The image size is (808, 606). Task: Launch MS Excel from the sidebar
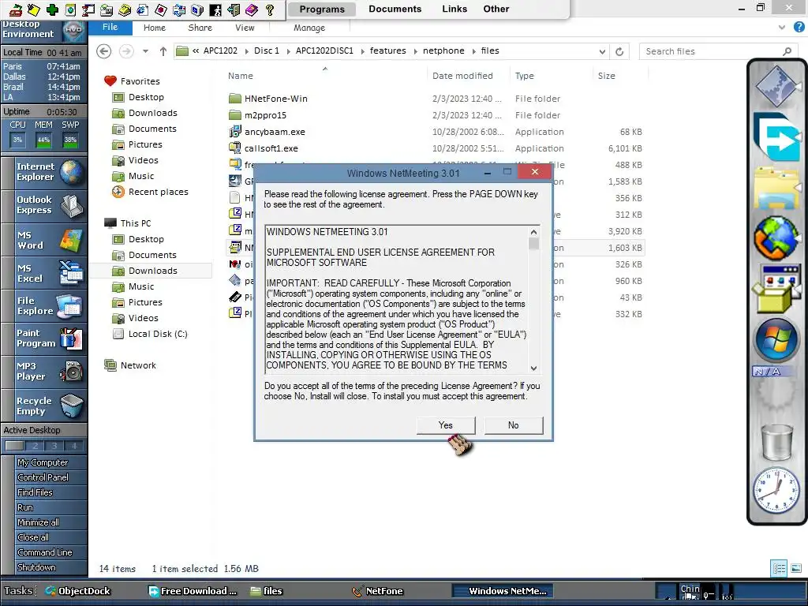pos(44,273)
